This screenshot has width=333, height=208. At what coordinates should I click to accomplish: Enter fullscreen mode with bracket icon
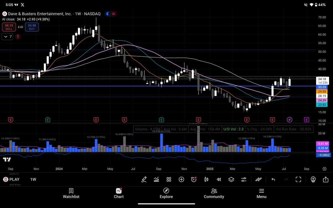298,179
